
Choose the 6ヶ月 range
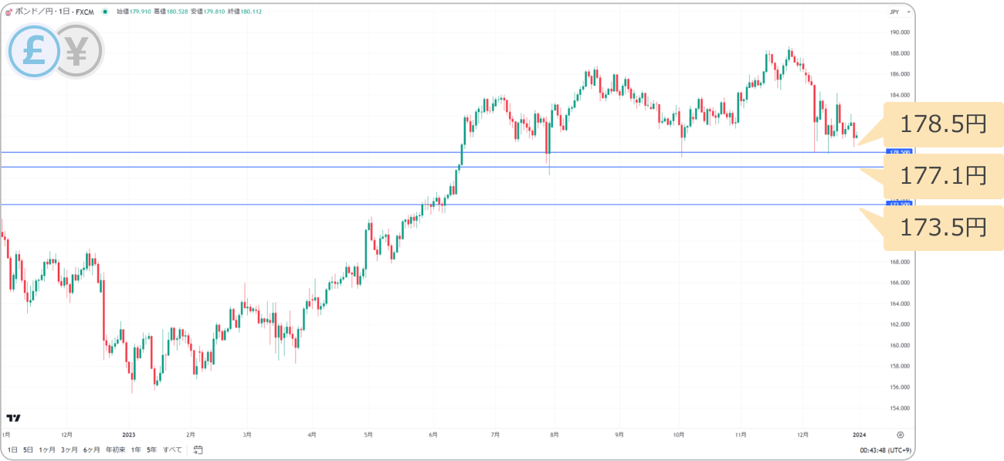point(92,449)
